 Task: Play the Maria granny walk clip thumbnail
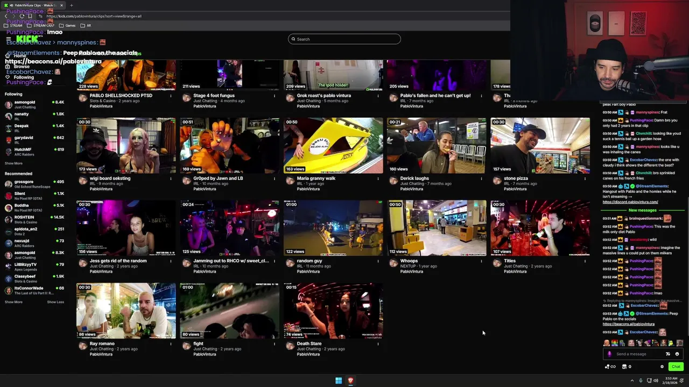click(x=333, y=145)
